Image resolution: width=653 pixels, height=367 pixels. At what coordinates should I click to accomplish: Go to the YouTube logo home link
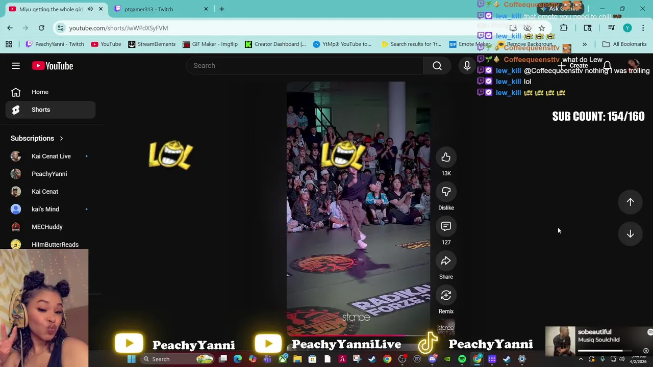coord(53,66)
